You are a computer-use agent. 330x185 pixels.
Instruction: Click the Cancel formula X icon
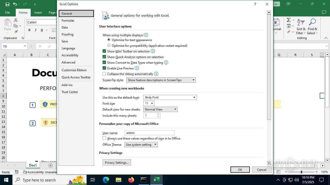tap(40, 46)
